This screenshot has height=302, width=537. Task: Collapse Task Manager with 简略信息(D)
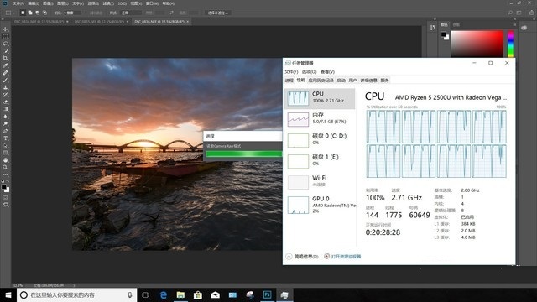302,256
